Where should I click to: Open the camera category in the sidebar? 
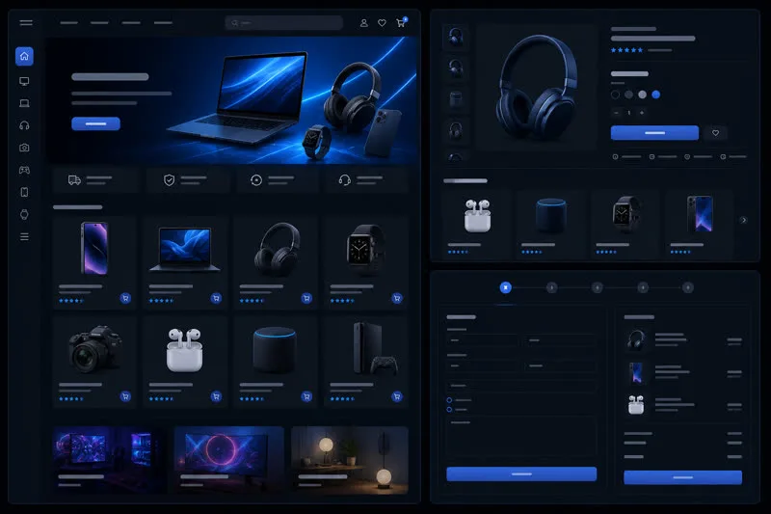[24, 148]
